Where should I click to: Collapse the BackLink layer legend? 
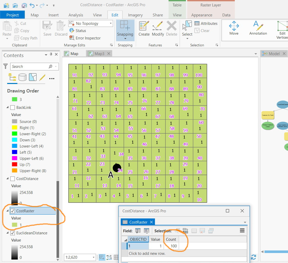[x=7, y=107]
